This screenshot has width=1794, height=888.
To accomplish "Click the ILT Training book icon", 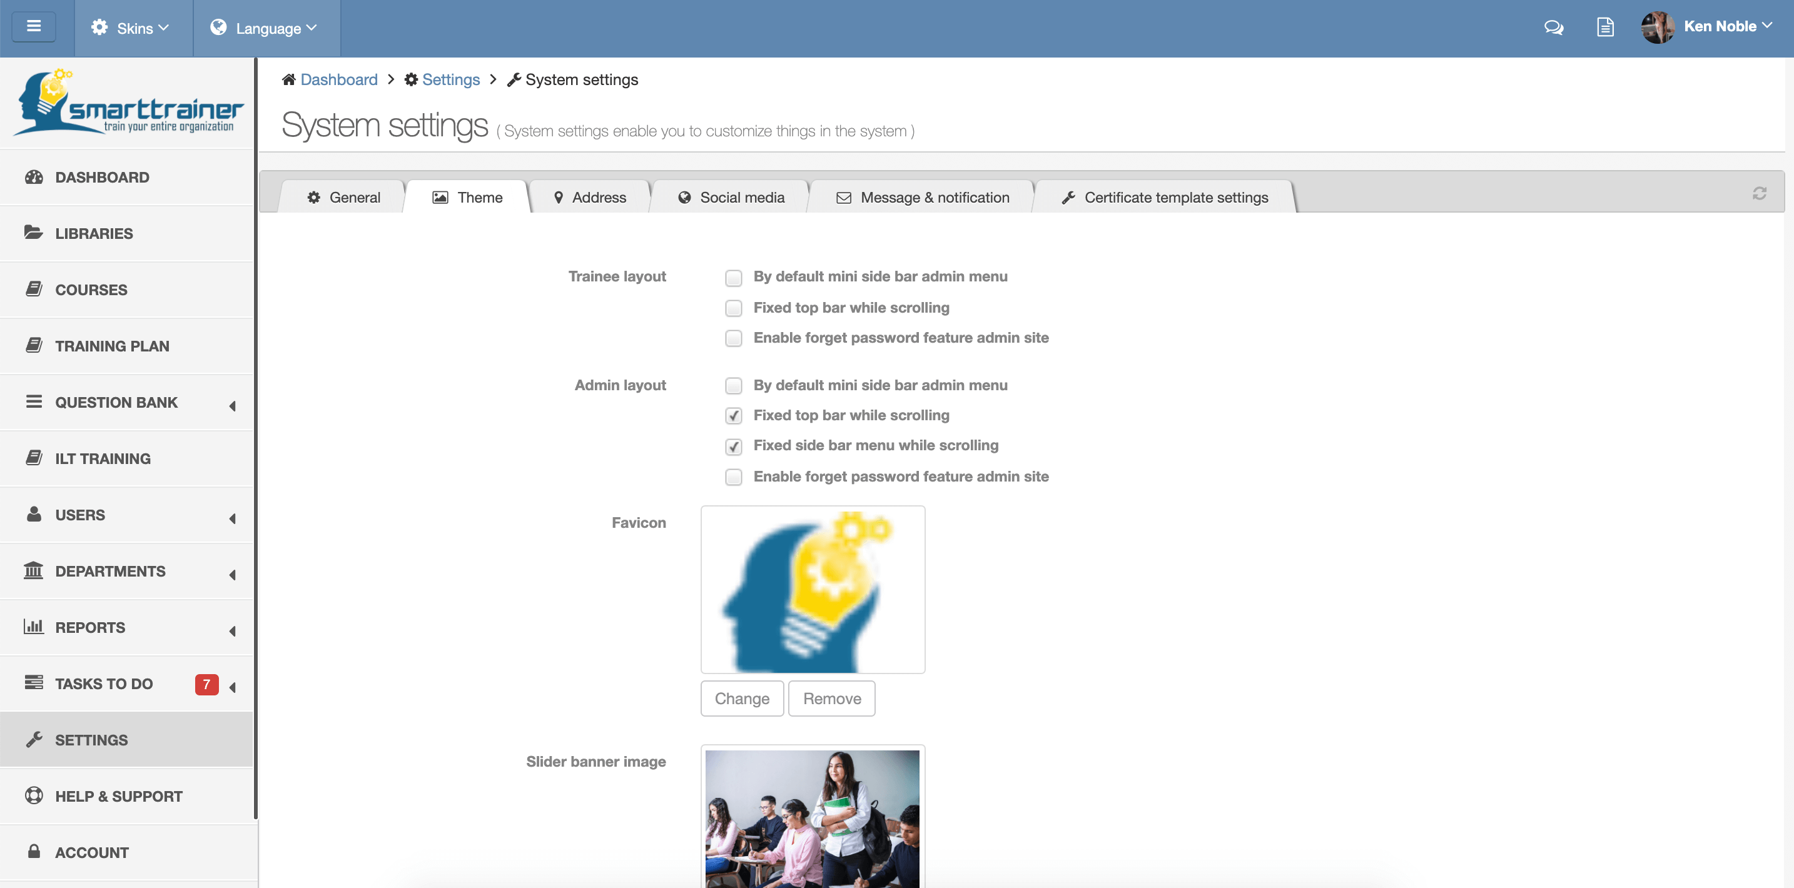I will point(33,458).
